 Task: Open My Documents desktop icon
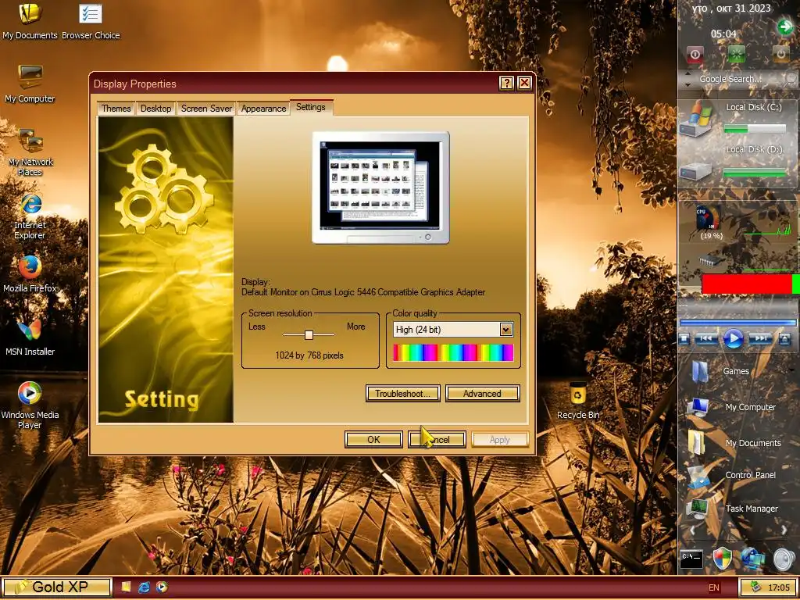click(30, 21)
